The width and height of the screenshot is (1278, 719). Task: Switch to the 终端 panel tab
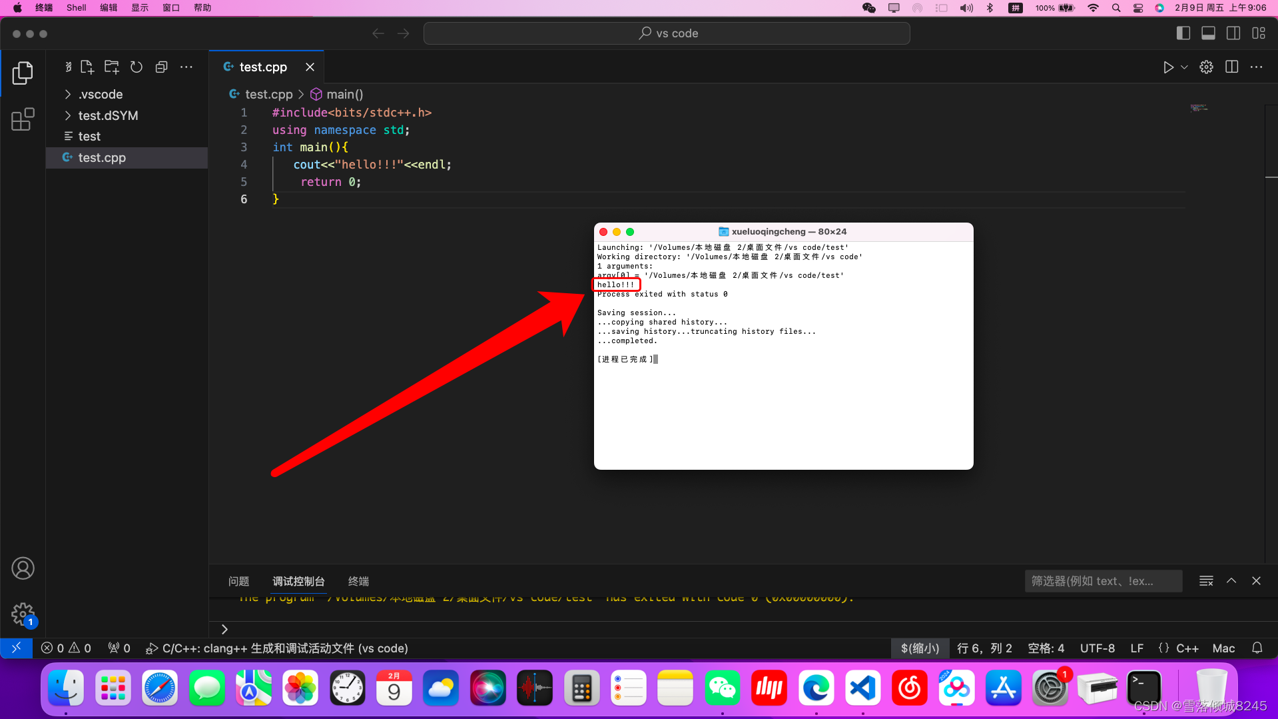pyautogui.click(x=358, y=581)
